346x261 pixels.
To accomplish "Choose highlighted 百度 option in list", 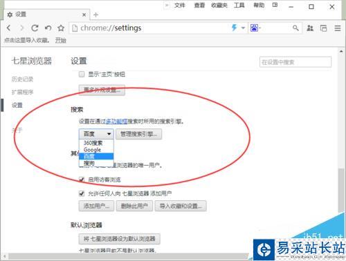I will point(96,156).
